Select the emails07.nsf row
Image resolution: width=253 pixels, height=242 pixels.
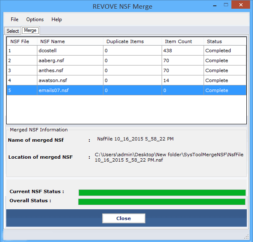[126, 90]
